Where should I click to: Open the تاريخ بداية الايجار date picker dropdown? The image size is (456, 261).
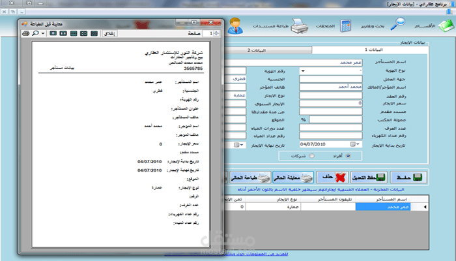coord(358,144)
